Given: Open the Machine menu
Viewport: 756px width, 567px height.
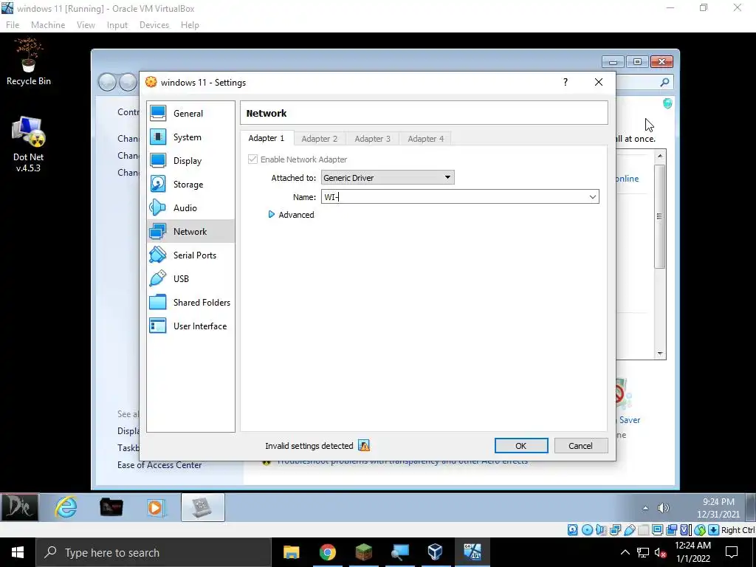Looking at the screenshot, I should click(x=48, y=25).
